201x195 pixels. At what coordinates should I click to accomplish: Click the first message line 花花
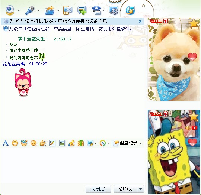13,45
